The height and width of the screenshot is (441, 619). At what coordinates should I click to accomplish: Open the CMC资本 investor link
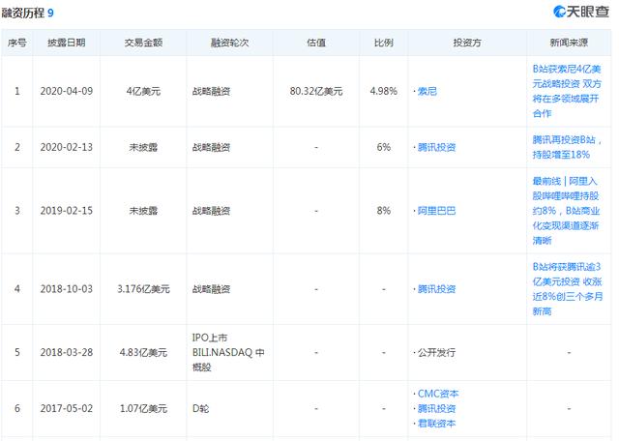pos(438,394)
